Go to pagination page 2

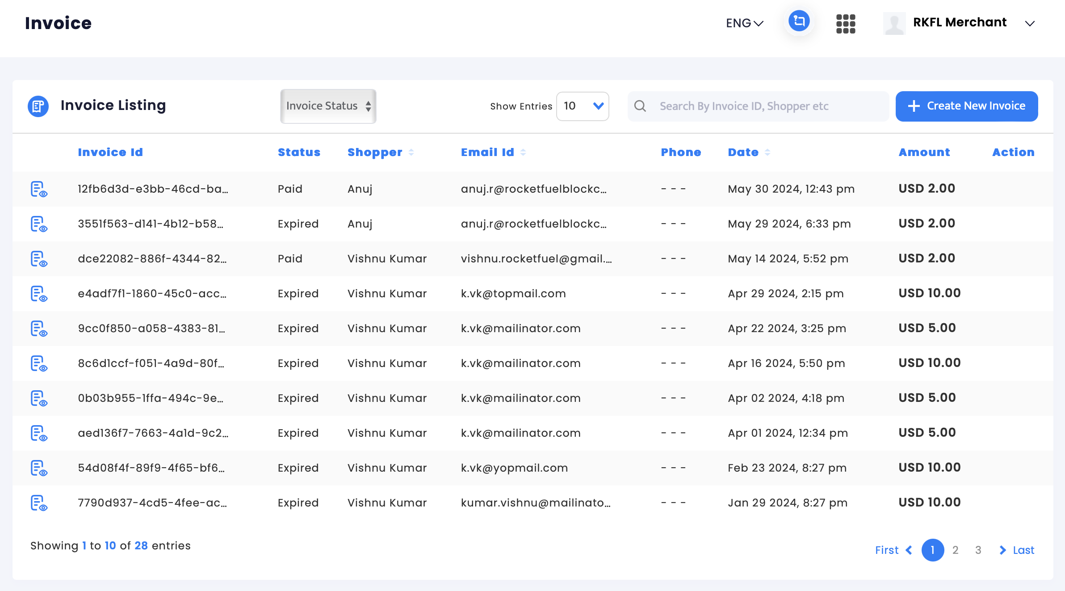coord(955,550)
